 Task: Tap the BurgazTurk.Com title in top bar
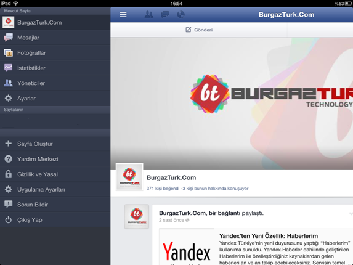pos(286,15)
